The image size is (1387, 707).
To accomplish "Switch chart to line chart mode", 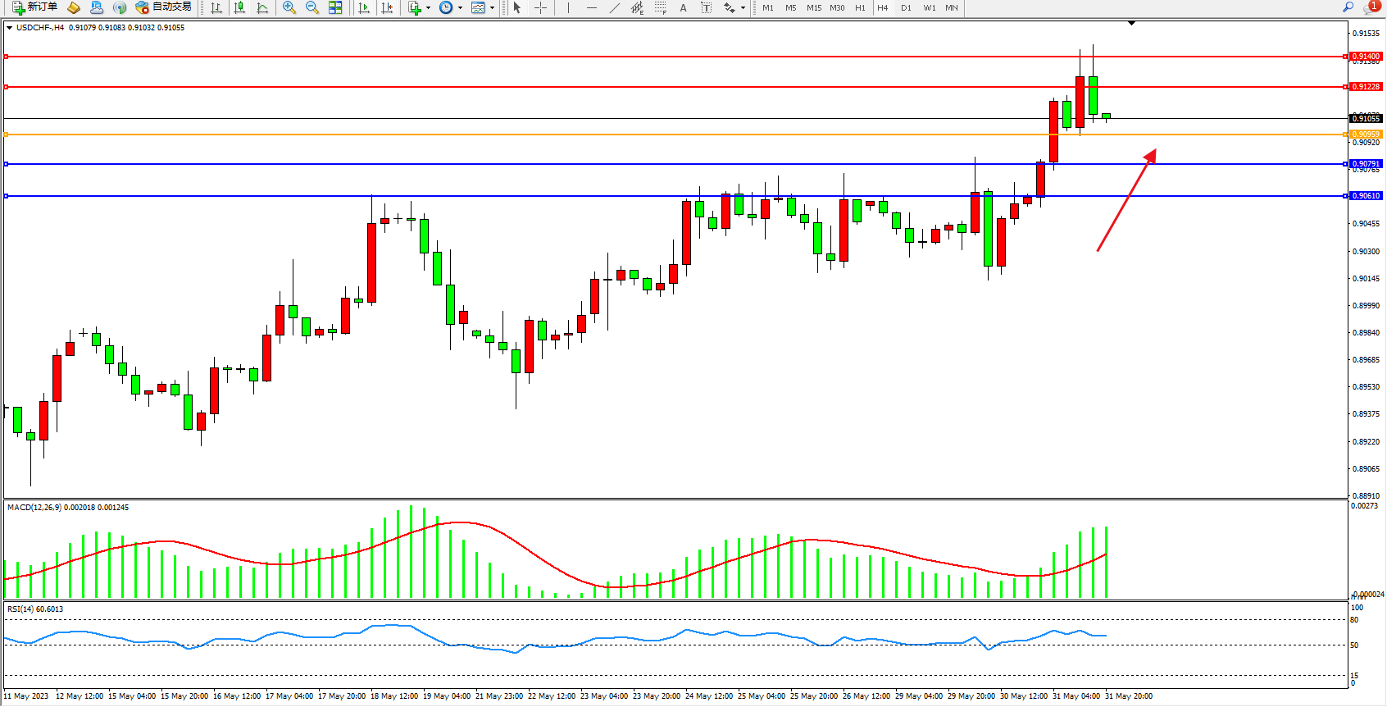I will click(262, 7).
